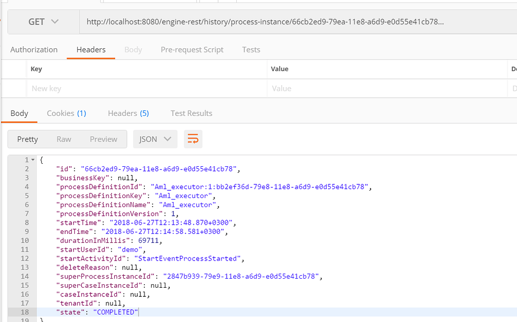The width and height of the screenshot is (517, 322).
Task: Open the Tests tab
Action: click(251, 49)
